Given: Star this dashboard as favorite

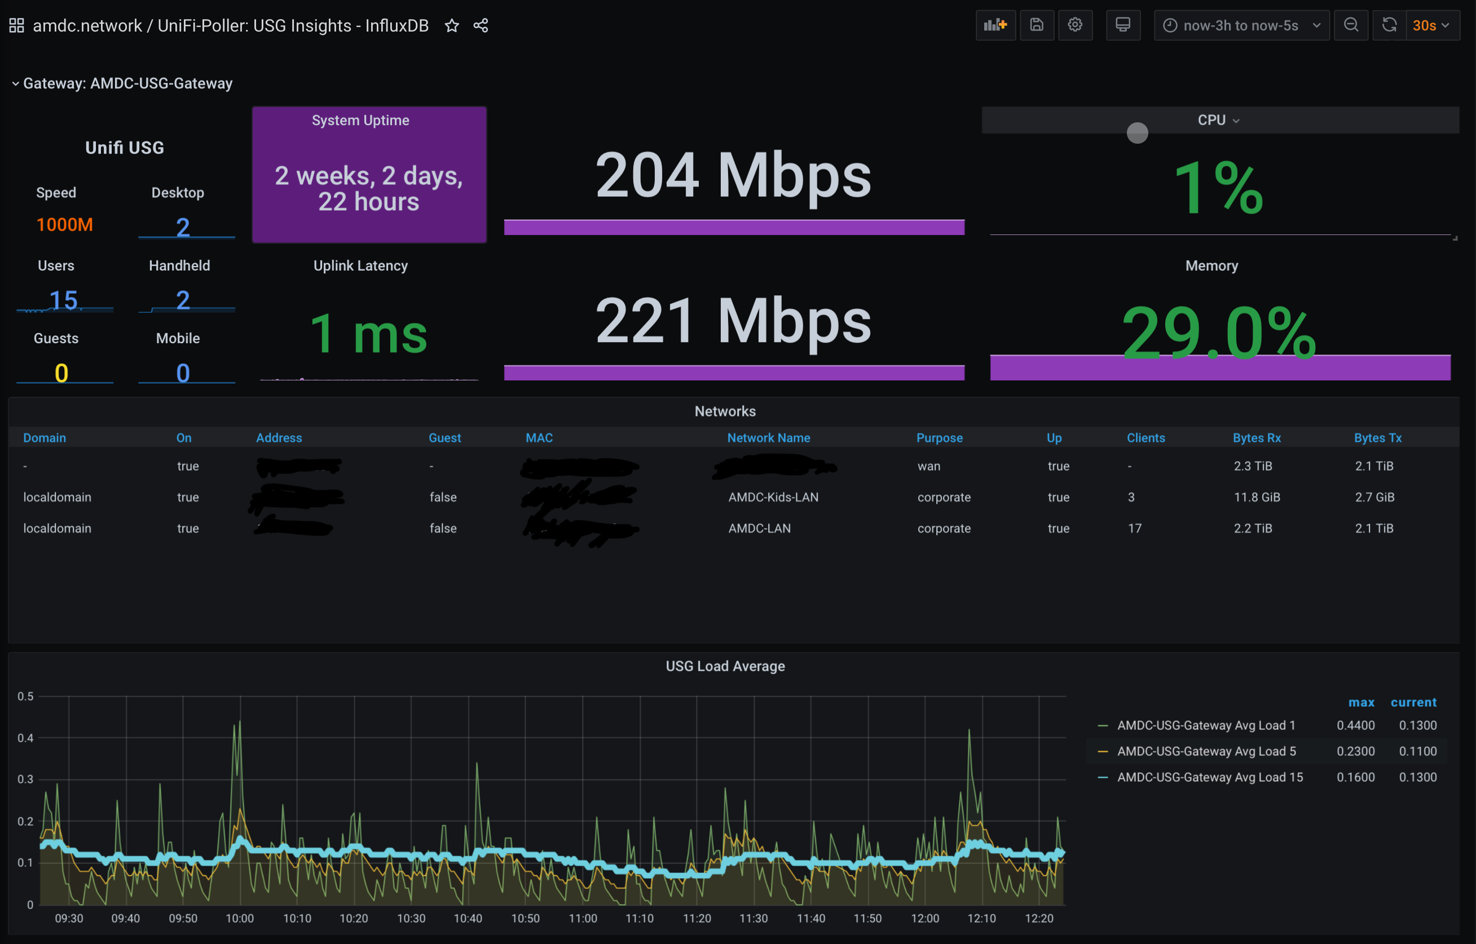Looking at the screenshot, I should coord(452,25).
